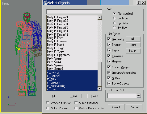
Task: Toggle the Bone Objects checkbox
Action: (109, 83)
